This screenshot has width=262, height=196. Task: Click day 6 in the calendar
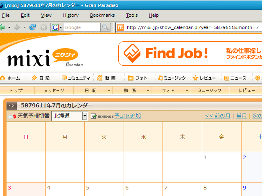click(127, 188)
